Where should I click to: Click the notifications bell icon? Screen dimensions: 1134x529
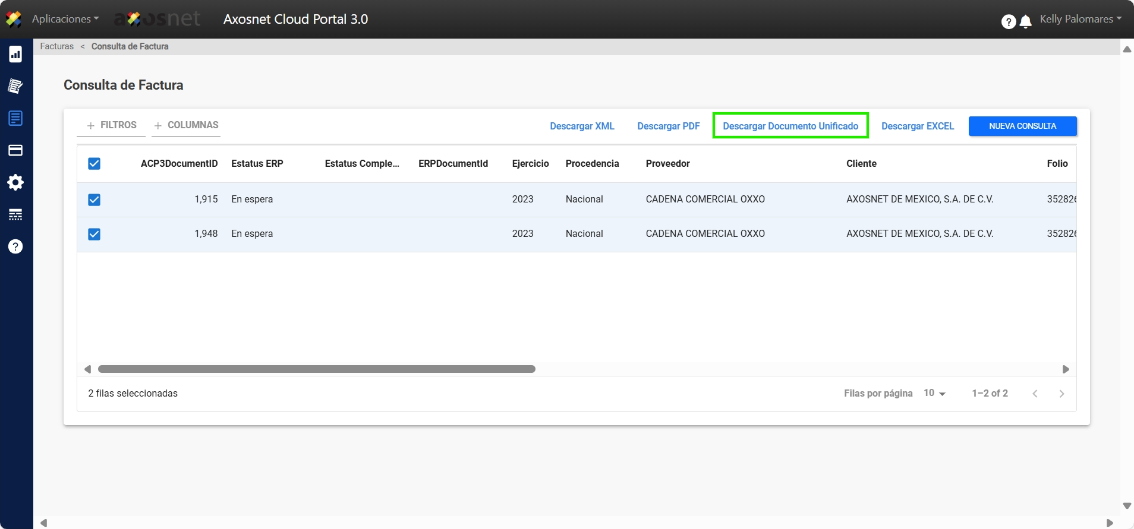1025,22
